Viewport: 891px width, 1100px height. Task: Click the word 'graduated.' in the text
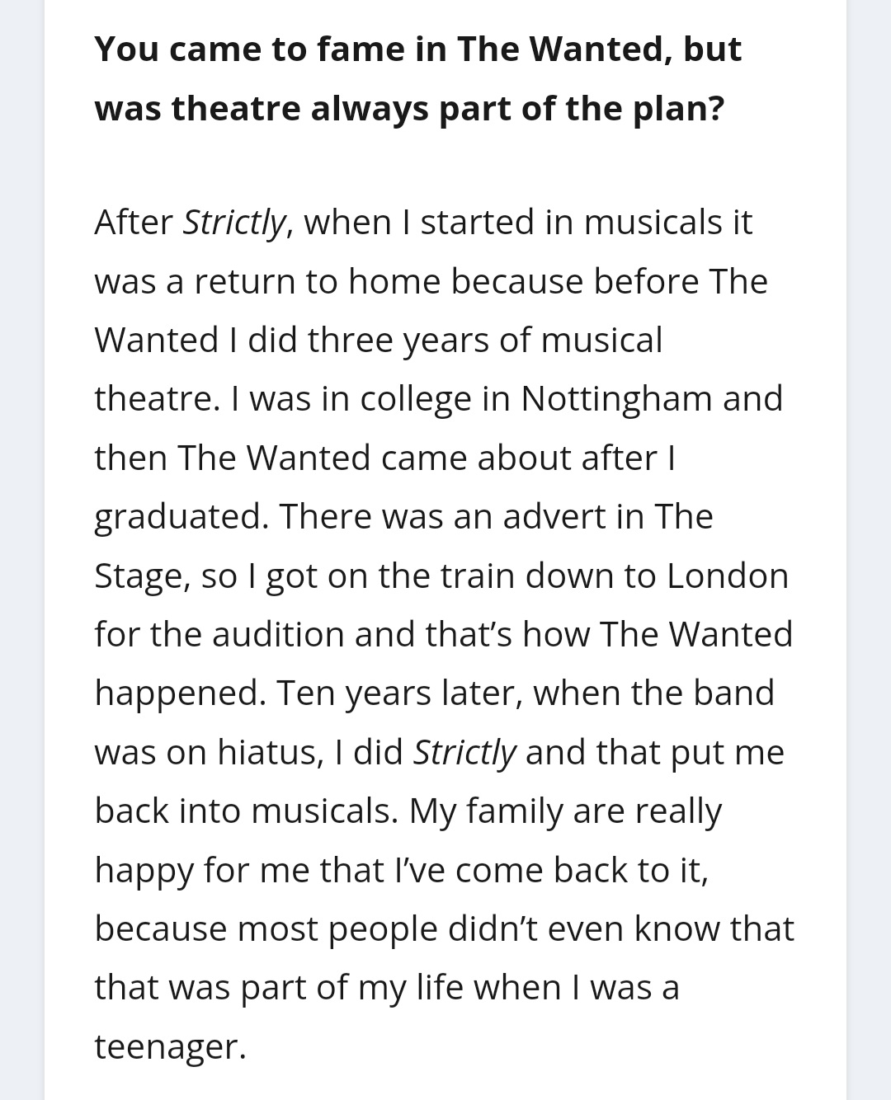[x=181, y=518]
